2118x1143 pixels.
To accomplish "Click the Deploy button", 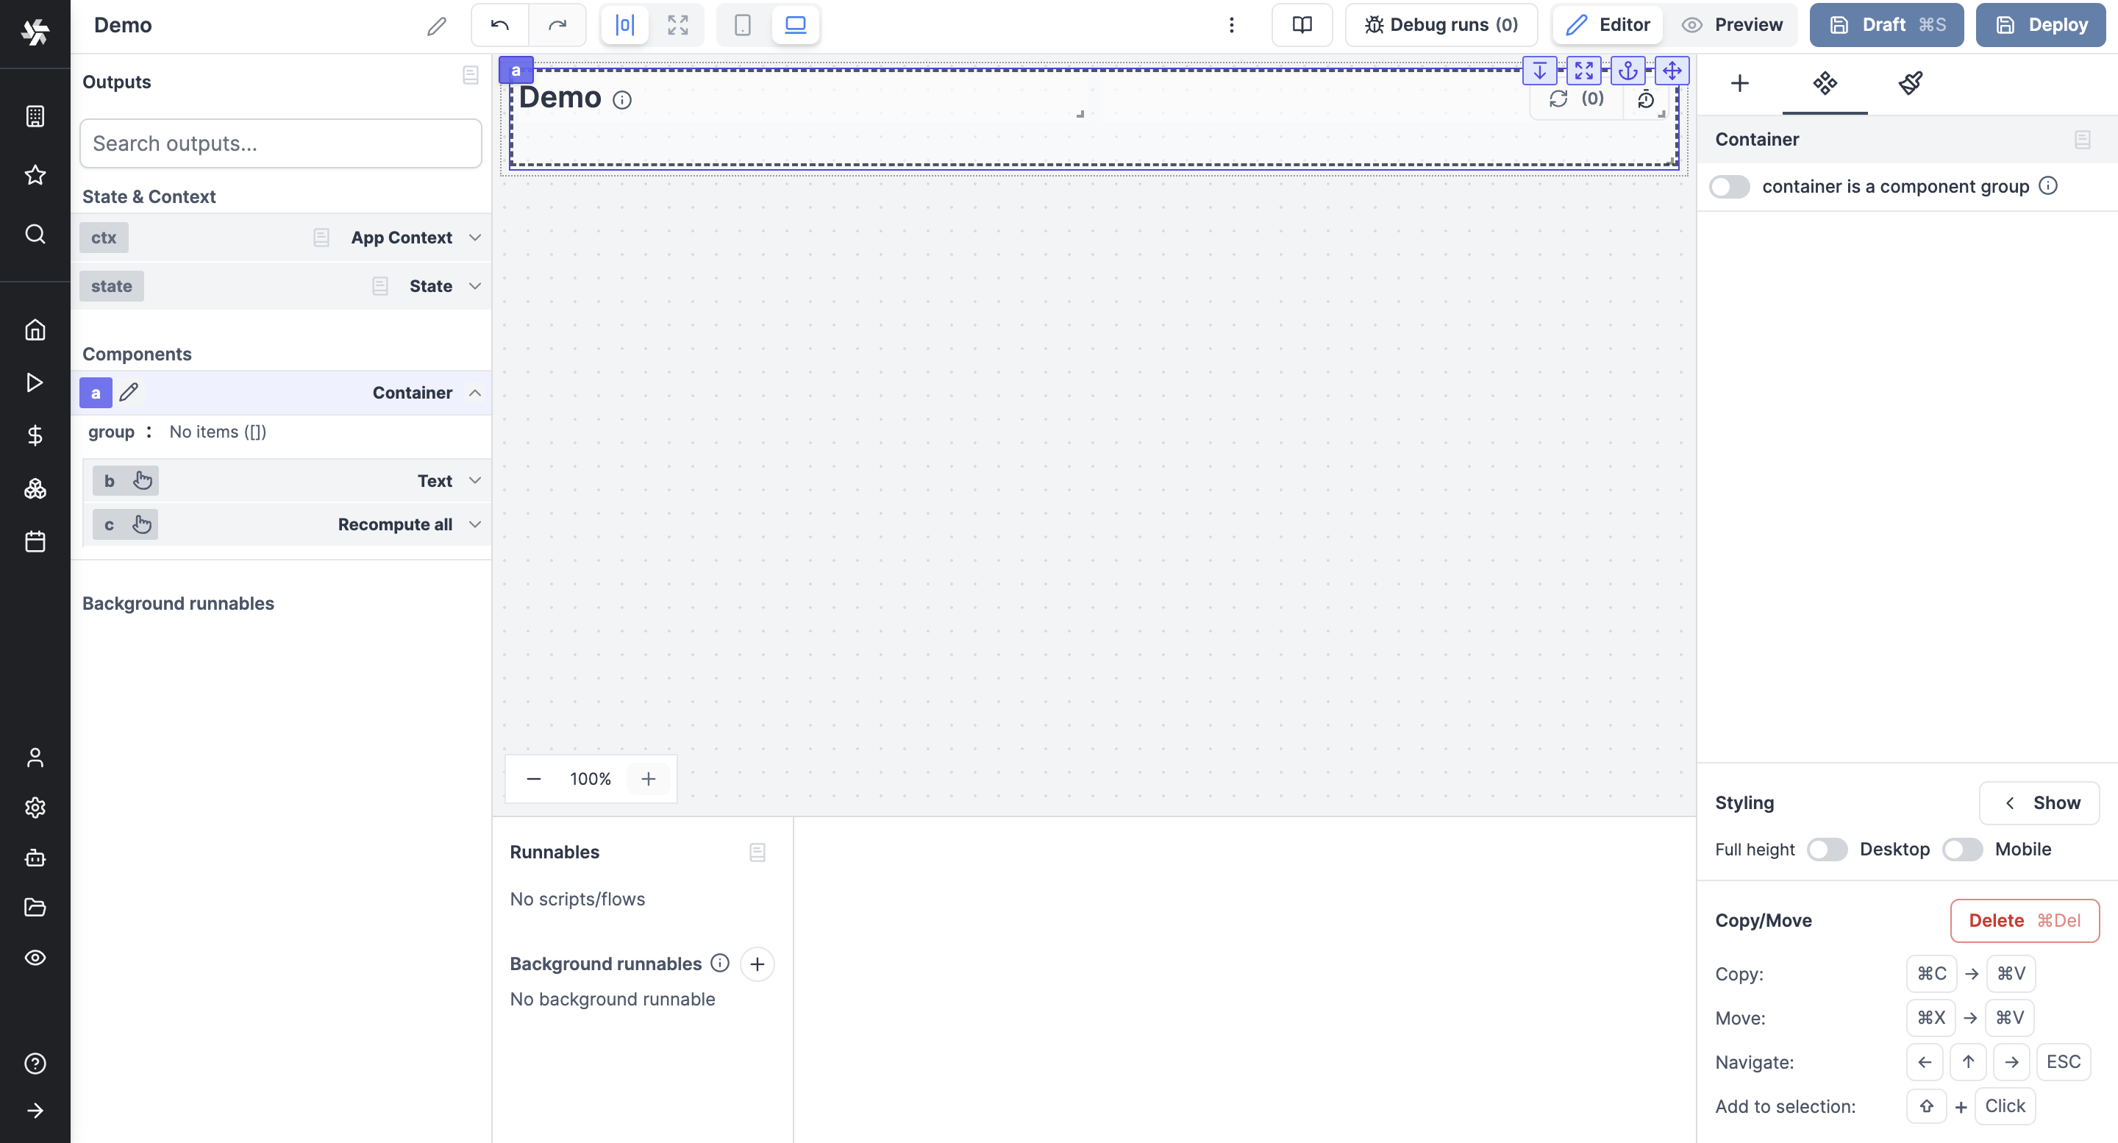I will (2041, 25).
